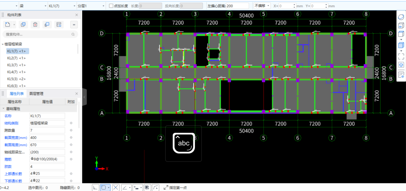Click the 箍筋 property name link

(x=8, y=159)
